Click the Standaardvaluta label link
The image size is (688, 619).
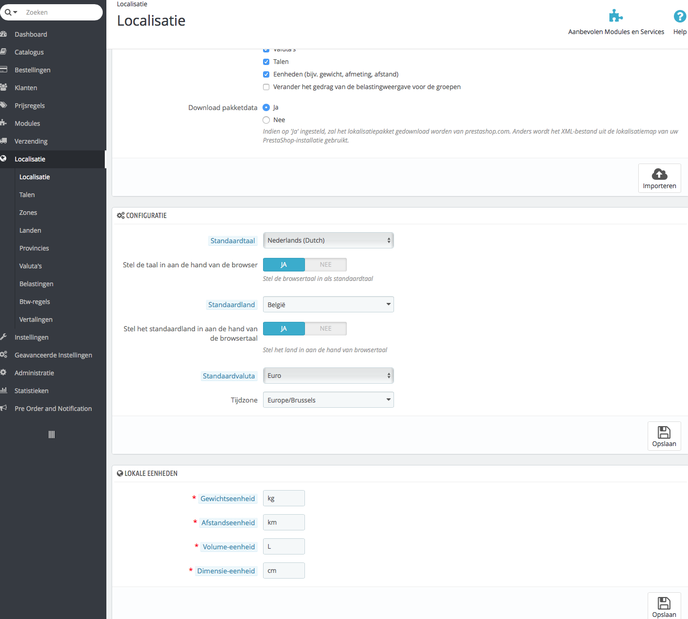pyautogui.click(x=229, y=376)
